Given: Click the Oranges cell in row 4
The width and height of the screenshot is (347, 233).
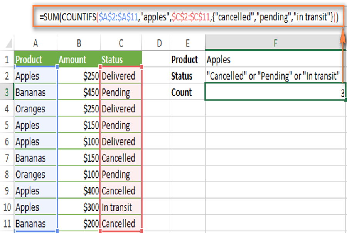Looking at the screenshot, I should (x=35, y=109).
